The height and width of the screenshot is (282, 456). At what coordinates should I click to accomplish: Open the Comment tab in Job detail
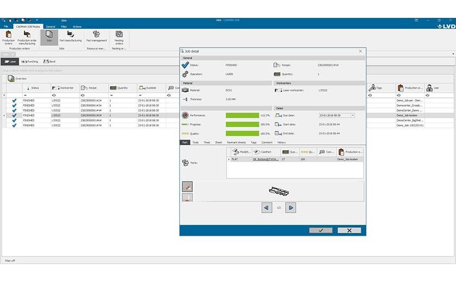(x=267, y=142)
